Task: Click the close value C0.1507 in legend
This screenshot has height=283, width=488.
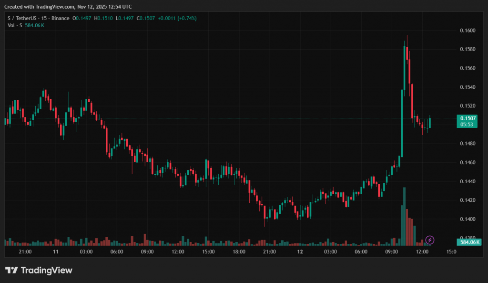Action: click(x=147, y=18)
